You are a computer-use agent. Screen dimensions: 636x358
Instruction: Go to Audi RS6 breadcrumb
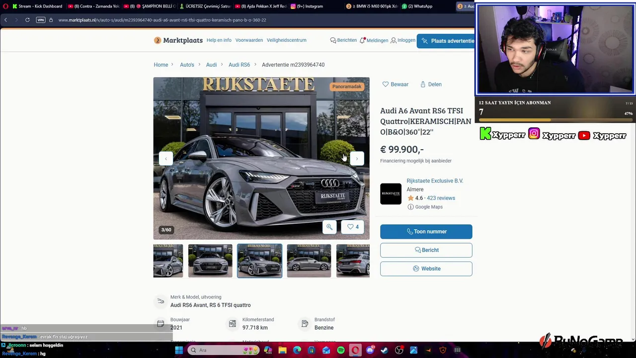239,65
